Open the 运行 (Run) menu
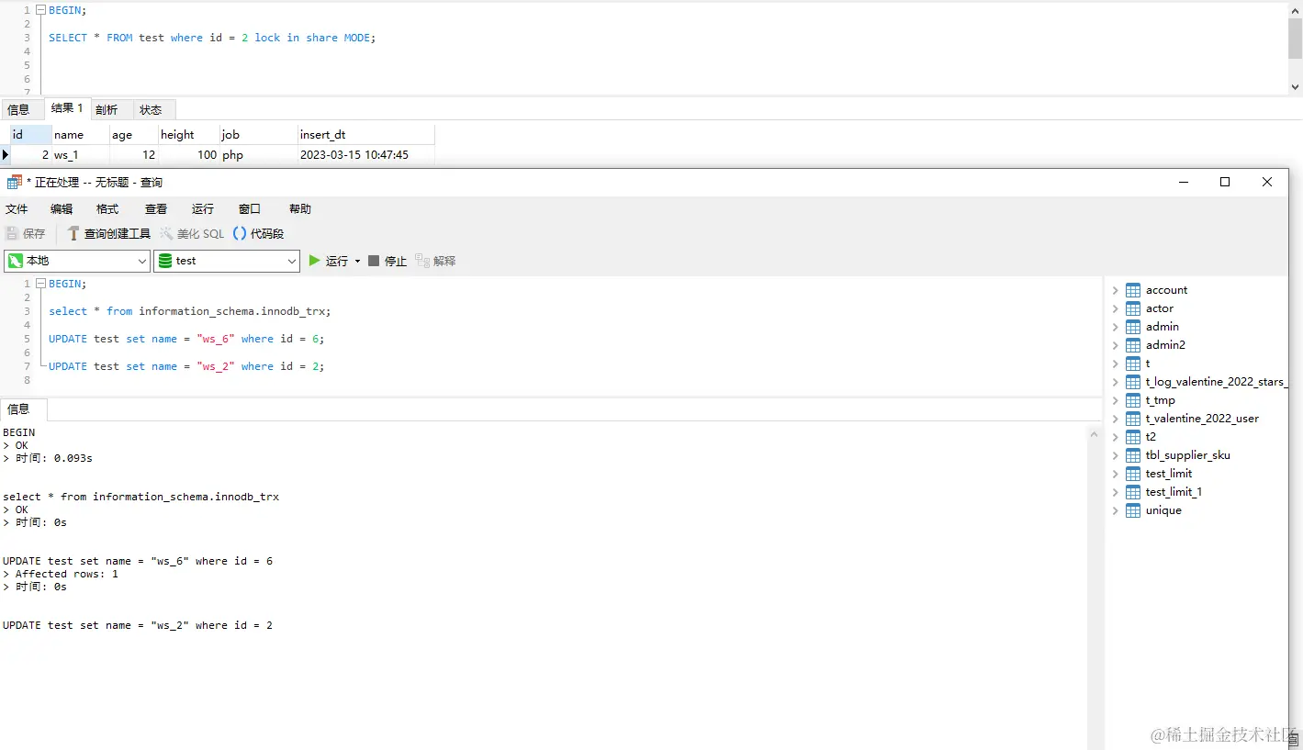1303x750 pixels. pyautogui.click(x=203, y=209)
